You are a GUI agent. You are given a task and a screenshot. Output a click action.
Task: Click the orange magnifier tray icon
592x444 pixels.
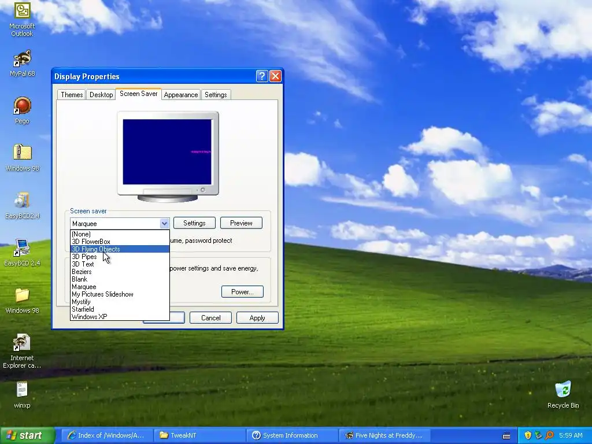coord(549,435)
